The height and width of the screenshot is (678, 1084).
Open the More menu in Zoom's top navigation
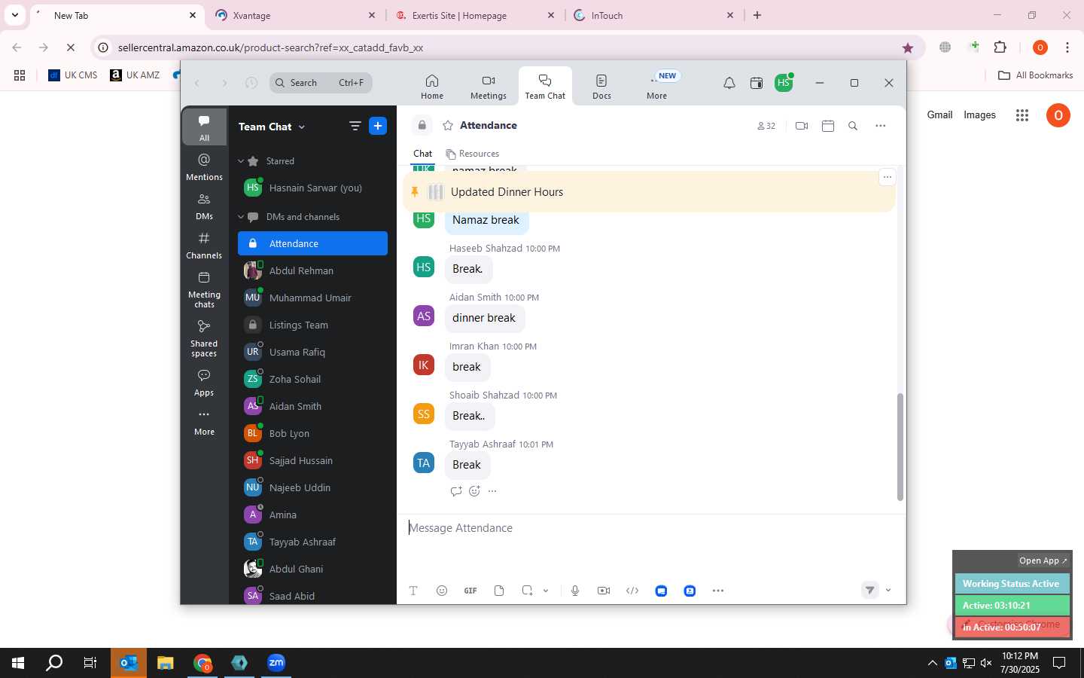point(656,86)
